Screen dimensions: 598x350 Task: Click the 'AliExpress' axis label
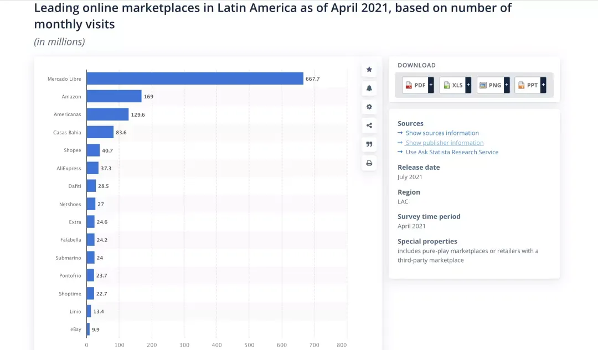pyautogui.click(x=69, y=168)
